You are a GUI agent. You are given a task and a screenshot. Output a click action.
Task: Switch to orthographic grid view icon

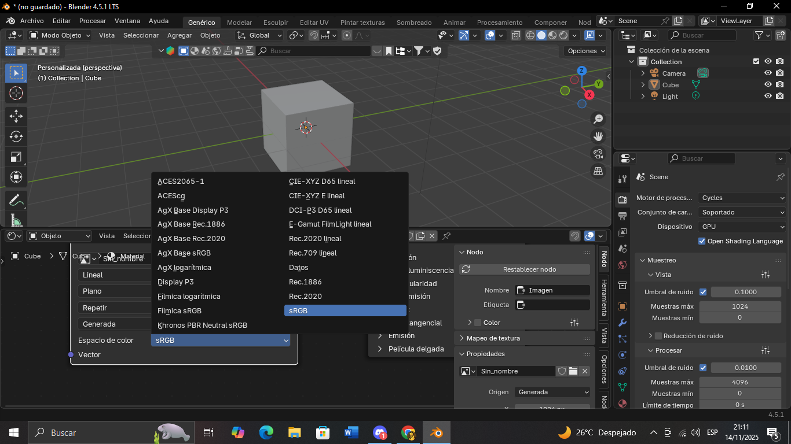coord(598,171)
